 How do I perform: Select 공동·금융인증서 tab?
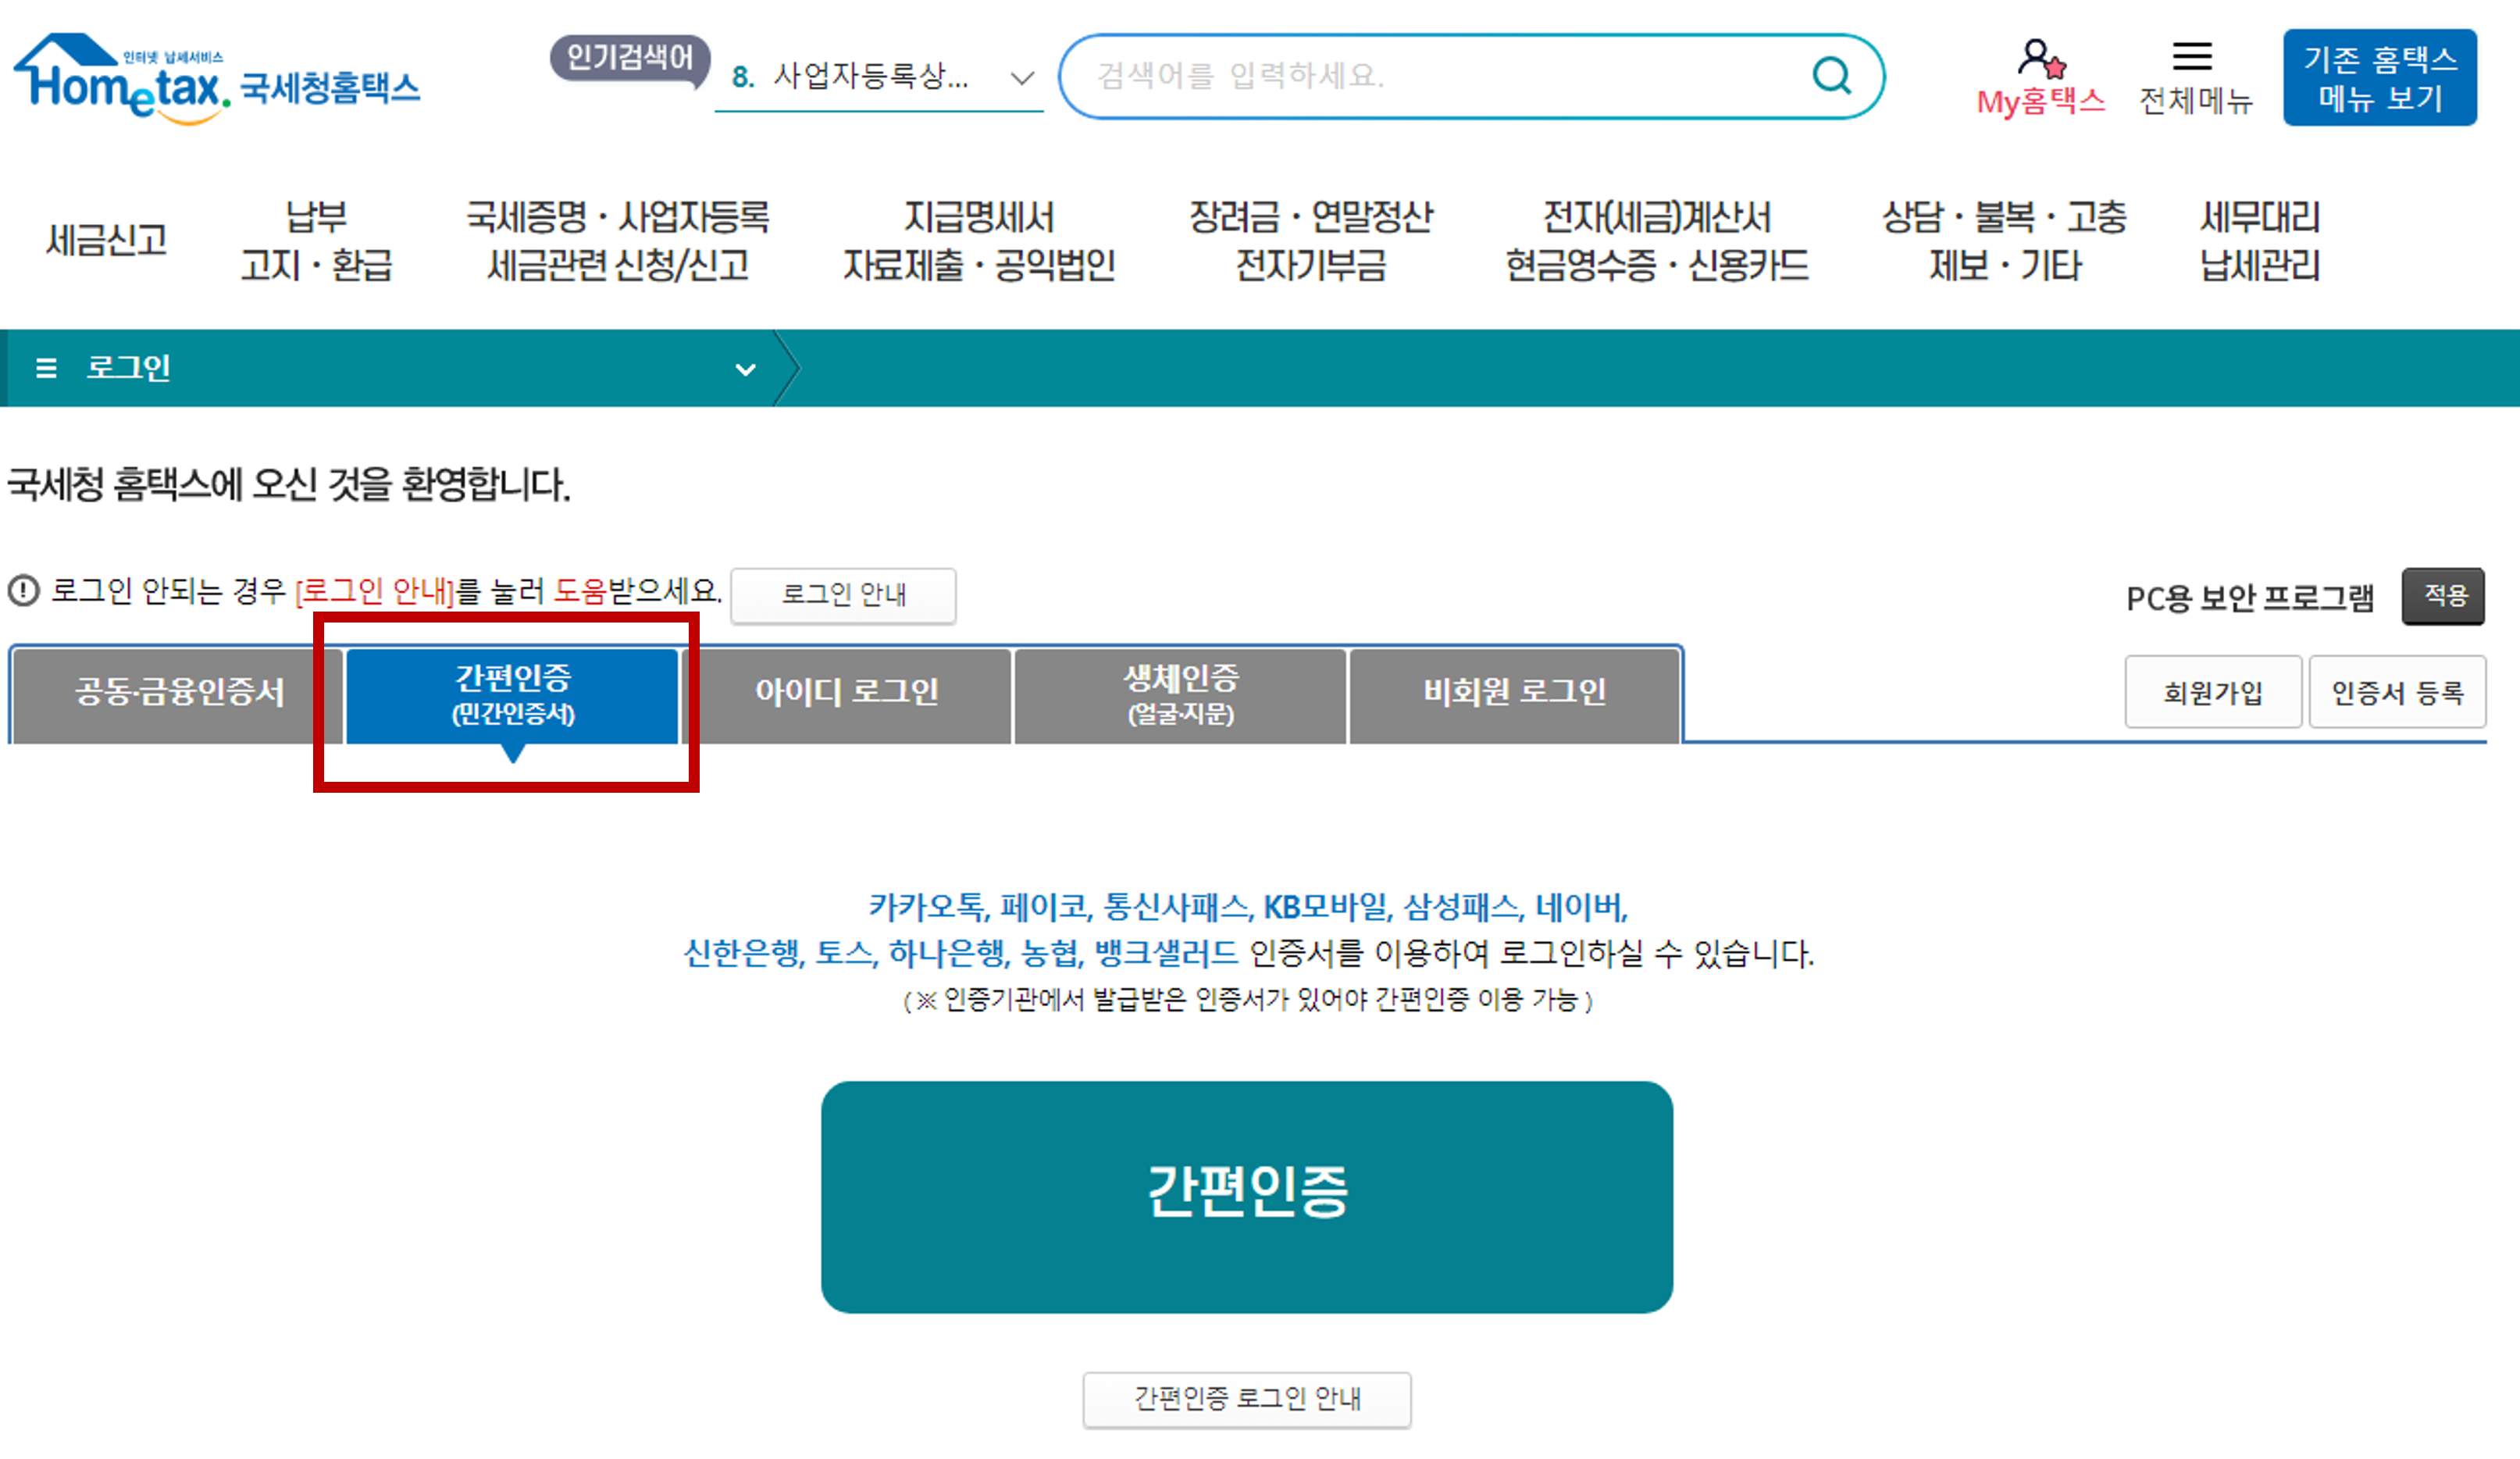(x=179, y=693)
